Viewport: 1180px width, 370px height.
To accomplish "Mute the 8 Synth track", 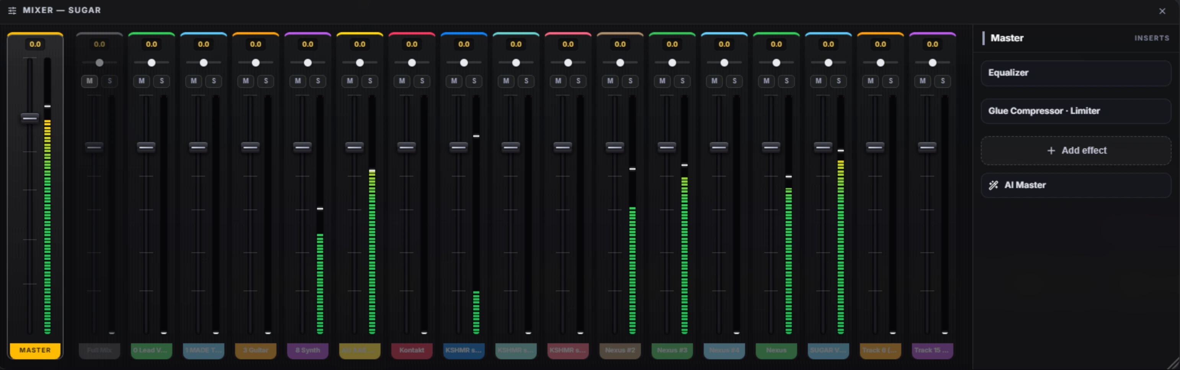I will pos(298,81).
